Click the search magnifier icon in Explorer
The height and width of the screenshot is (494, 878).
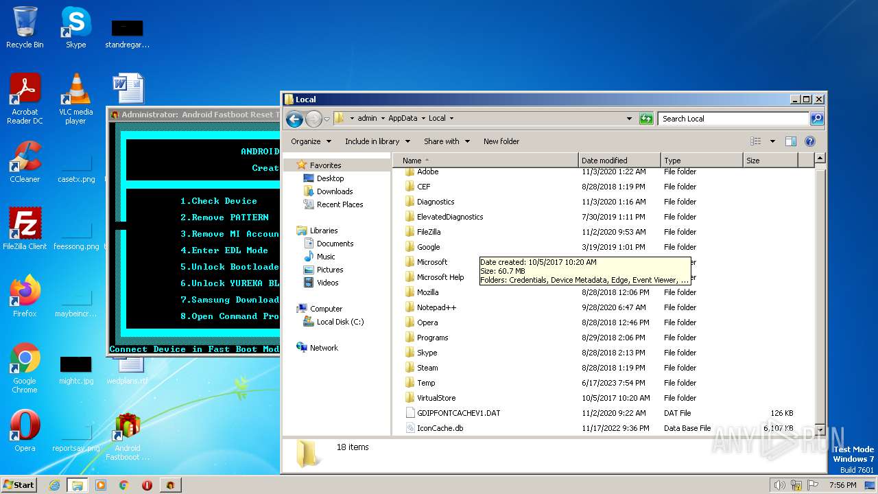click(816, 119)
